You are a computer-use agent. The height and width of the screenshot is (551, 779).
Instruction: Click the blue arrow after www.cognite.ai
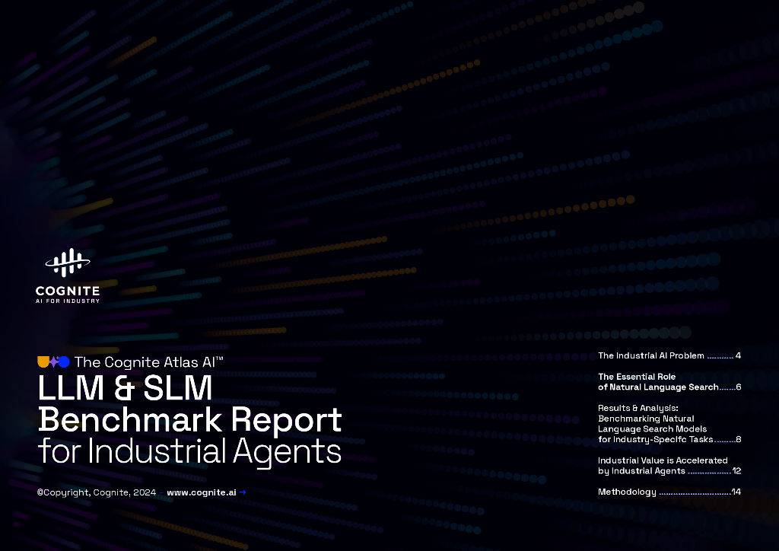[243, 492]
